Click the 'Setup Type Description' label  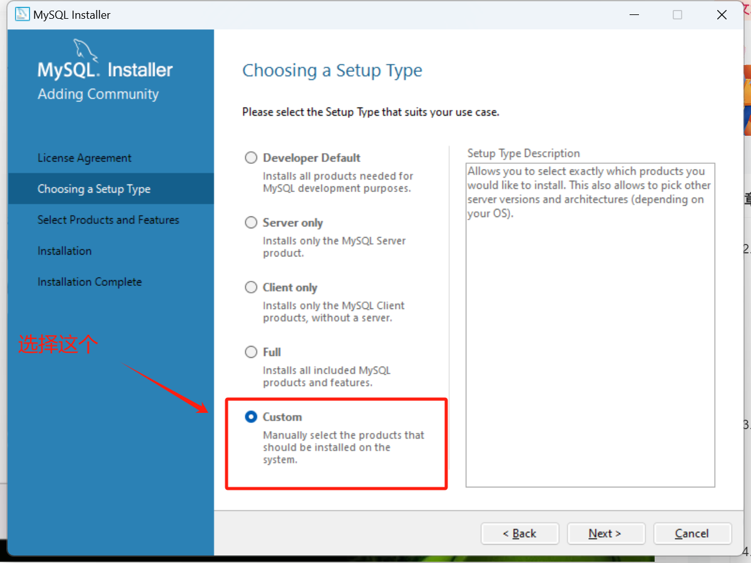pos(524,153)
